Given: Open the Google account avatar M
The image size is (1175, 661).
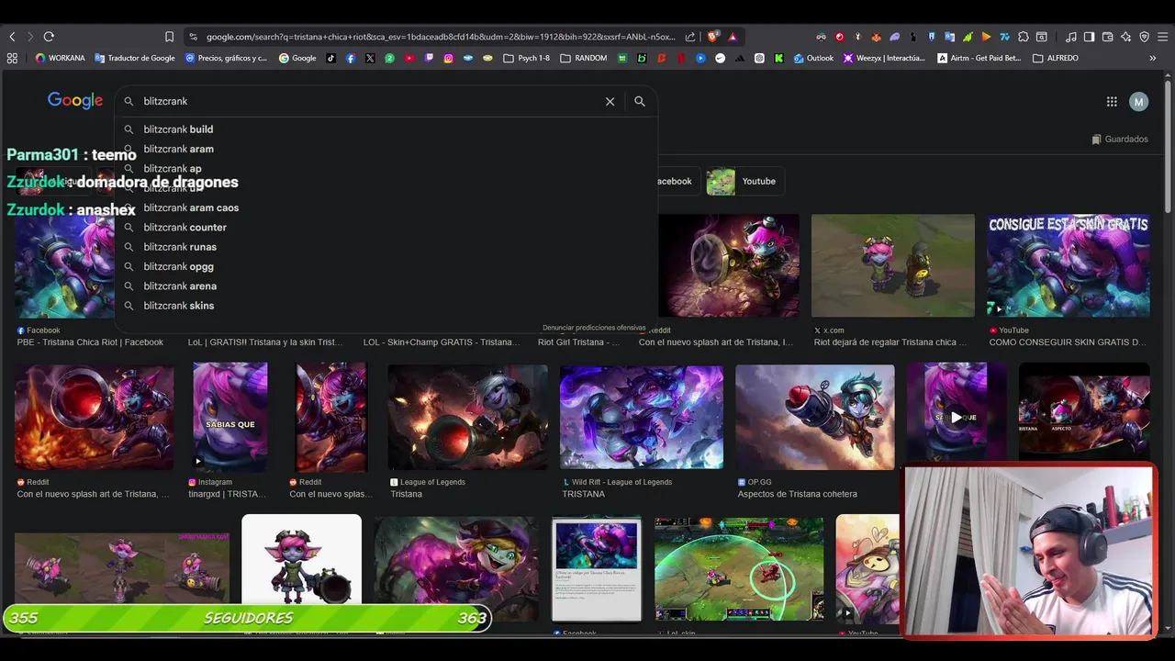Looking at the screenshot, I should tap(1138, 102).
